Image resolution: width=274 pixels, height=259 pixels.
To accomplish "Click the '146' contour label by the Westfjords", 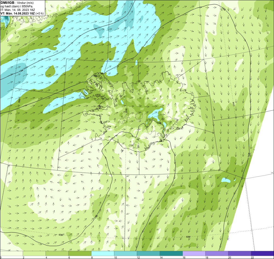I will coord(95,76).
